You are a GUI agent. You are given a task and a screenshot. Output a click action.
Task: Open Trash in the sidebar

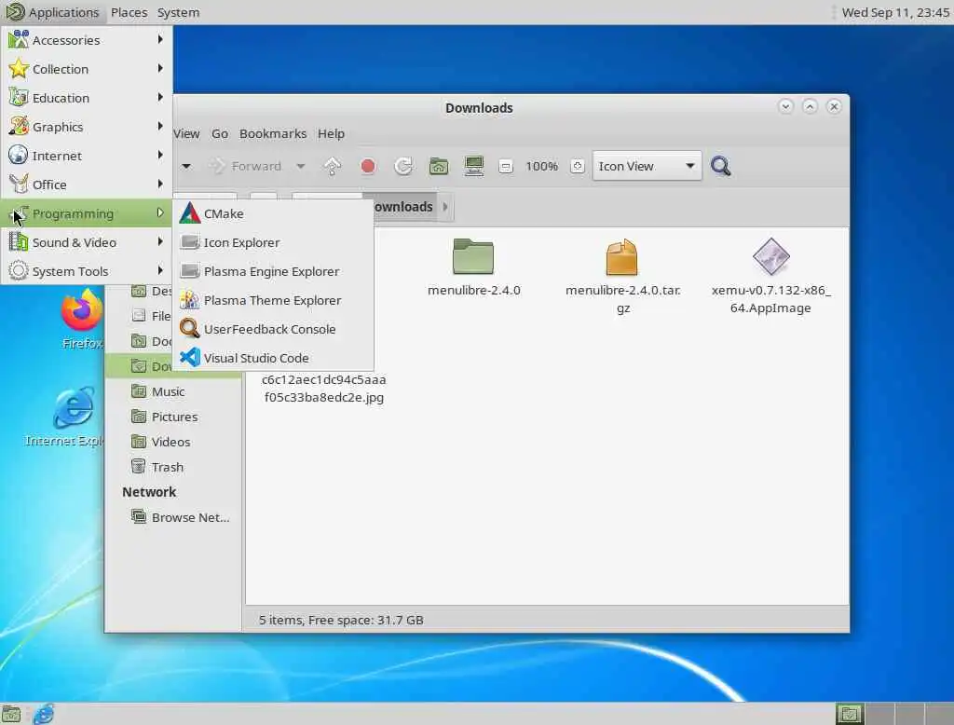tap(168, 467)
